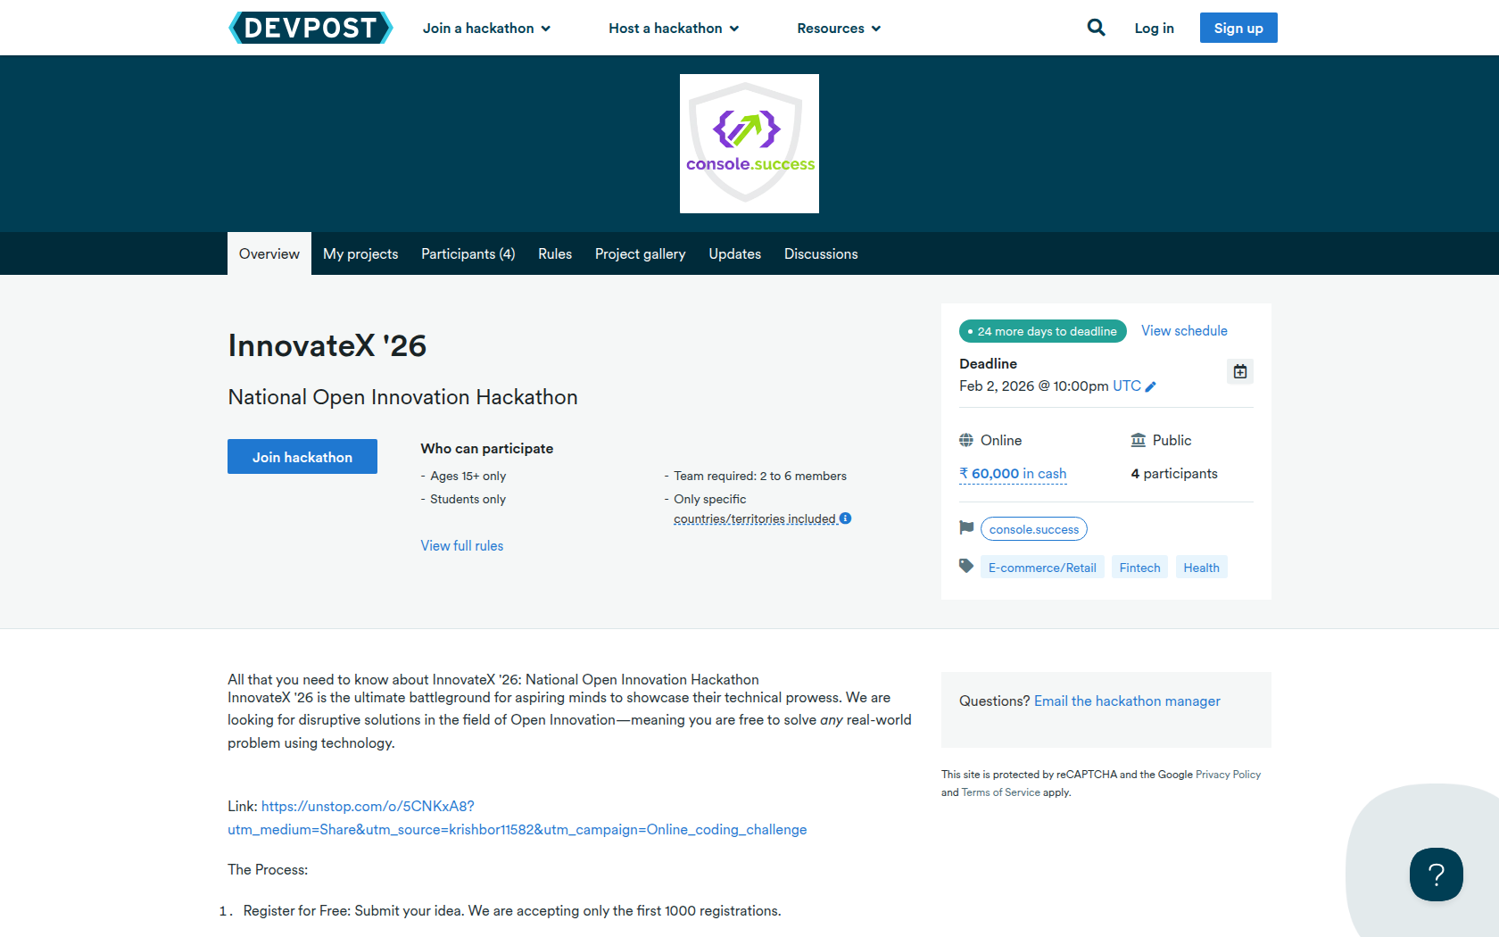Open the Project gallery tab
This screenshot has height=937, width=1499.
(x=640, y=254)
